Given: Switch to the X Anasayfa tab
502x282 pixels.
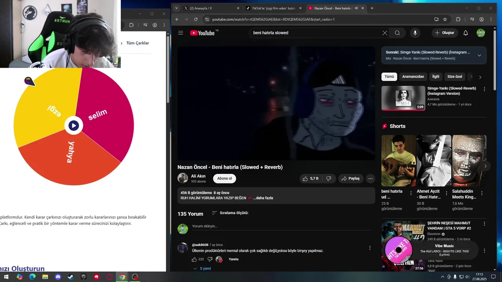Looking at the screenshot, I should (212, 8).
